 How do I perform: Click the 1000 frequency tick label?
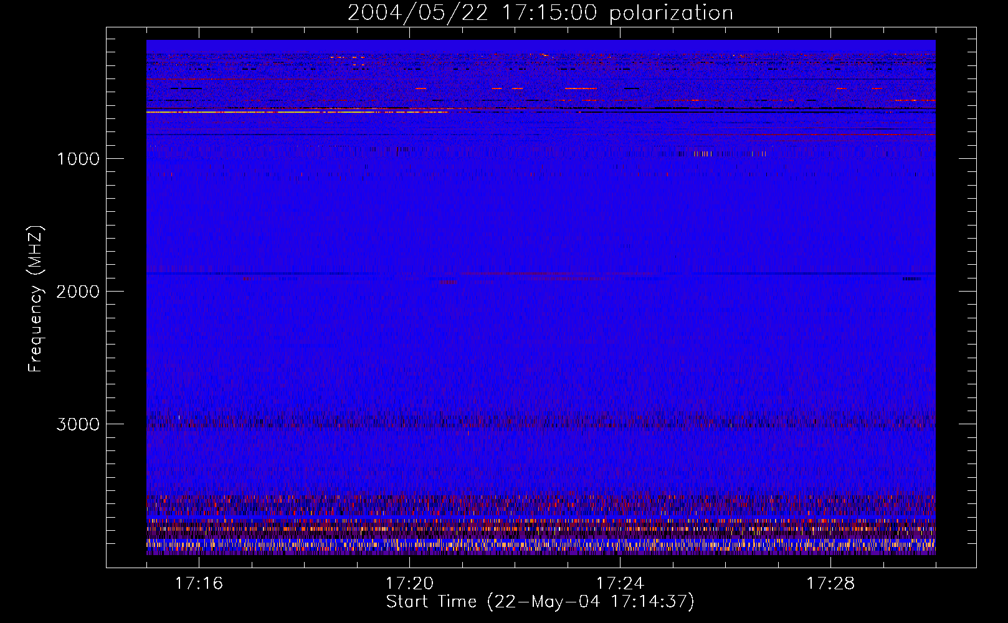click(78, 159)
